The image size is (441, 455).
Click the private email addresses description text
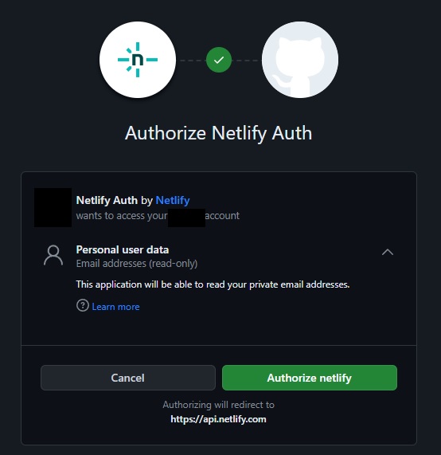coord(213,284)
